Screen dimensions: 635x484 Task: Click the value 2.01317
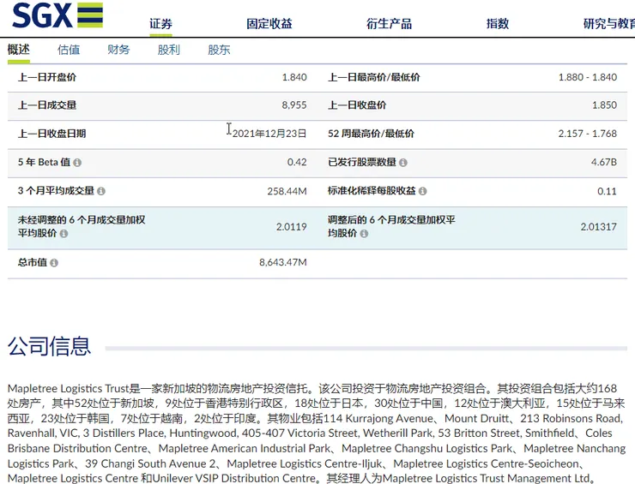pos(599,227)
